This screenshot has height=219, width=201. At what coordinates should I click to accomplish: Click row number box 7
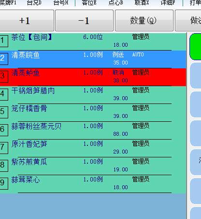3,148
